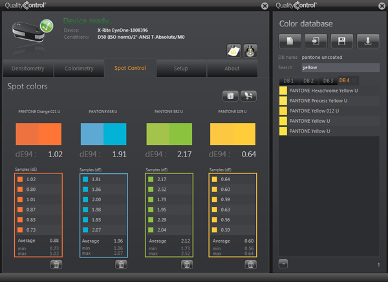Open the Densitometry tab

[28, 69]
